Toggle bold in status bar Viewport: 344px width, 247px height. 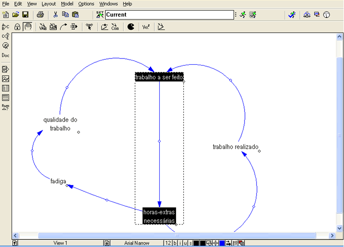(x=175, y=243)
